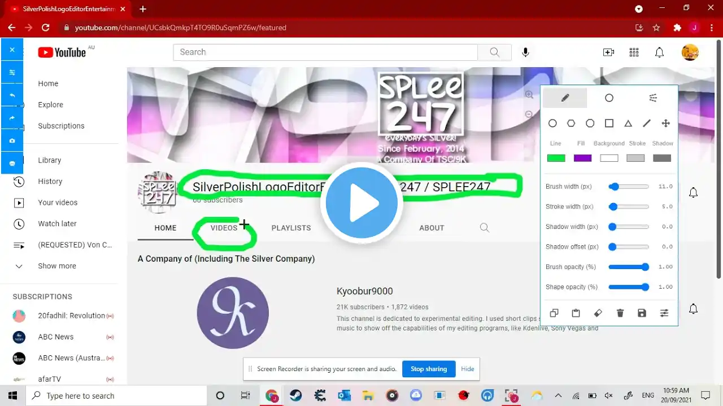Click the clone objects icon in panel footer

coord(554,313)
